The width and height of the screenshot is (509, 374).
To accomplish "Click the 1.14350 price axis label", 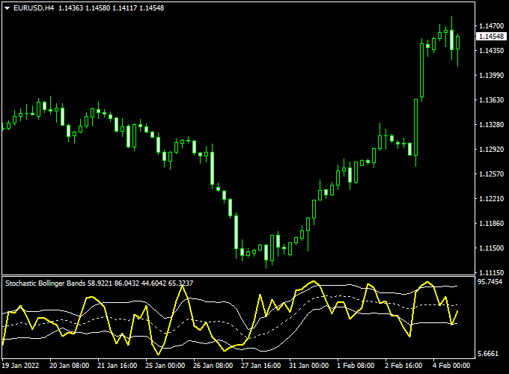I will tap(492, 51).
